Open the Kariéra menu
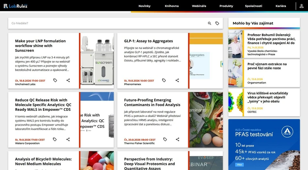 281,6
